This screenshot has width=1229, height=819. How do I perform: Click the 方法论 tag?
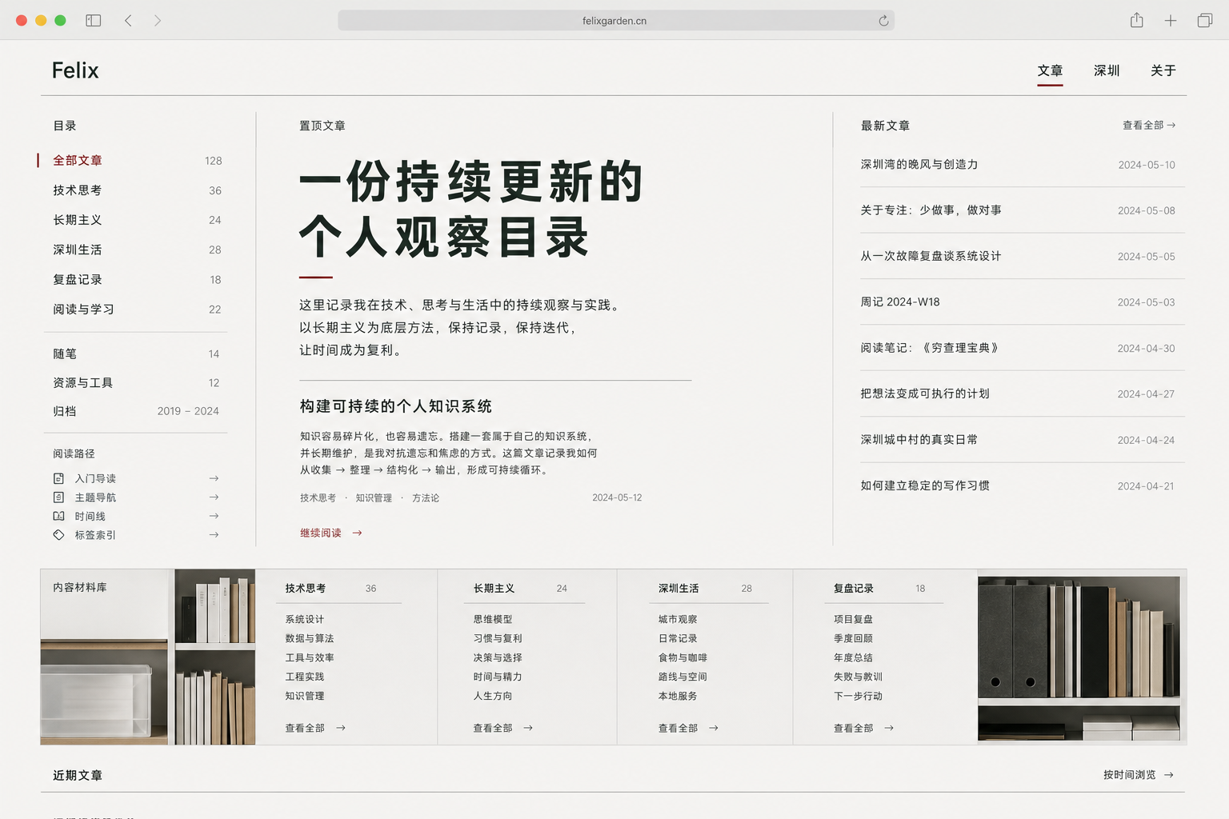[426, 497]
